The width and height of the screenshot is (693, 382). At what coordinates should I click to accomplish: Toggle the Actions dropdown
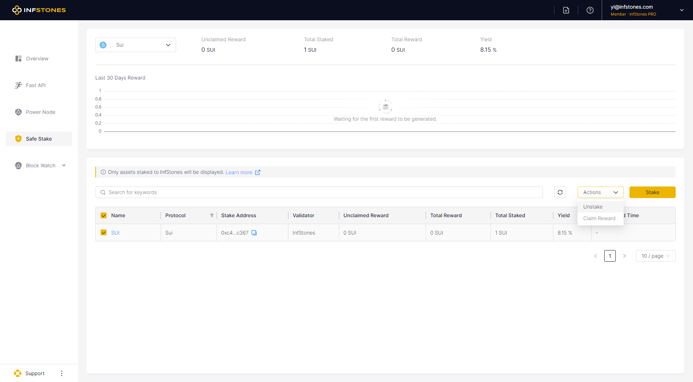pyautogui.click(x=601, y=192)
